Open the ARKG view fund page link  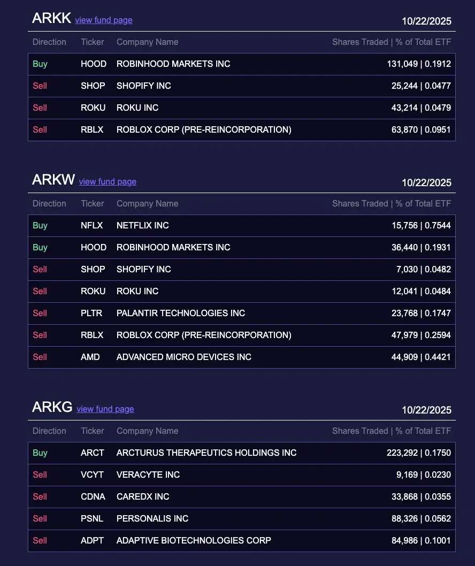coord(105,409)
